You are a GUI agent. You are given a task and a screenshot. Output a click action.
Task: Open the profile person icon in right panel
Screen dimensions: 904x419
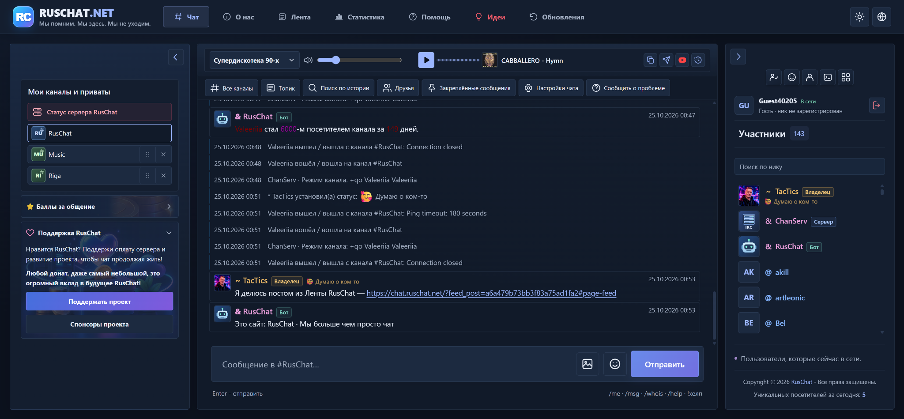pos(810,77)
